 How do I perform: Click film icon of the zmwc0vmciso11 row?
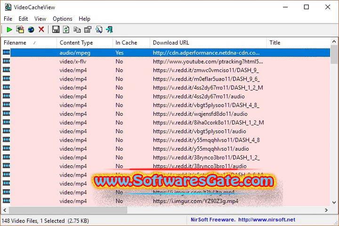(6, 70)
